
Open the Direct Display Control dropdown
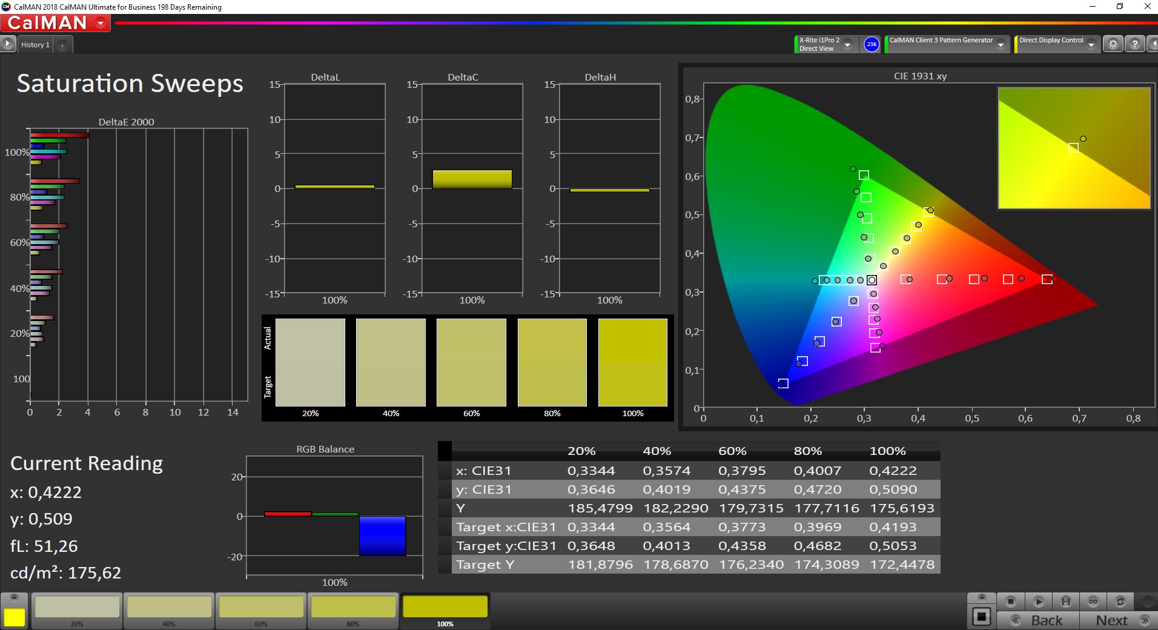click(1091, 45)
